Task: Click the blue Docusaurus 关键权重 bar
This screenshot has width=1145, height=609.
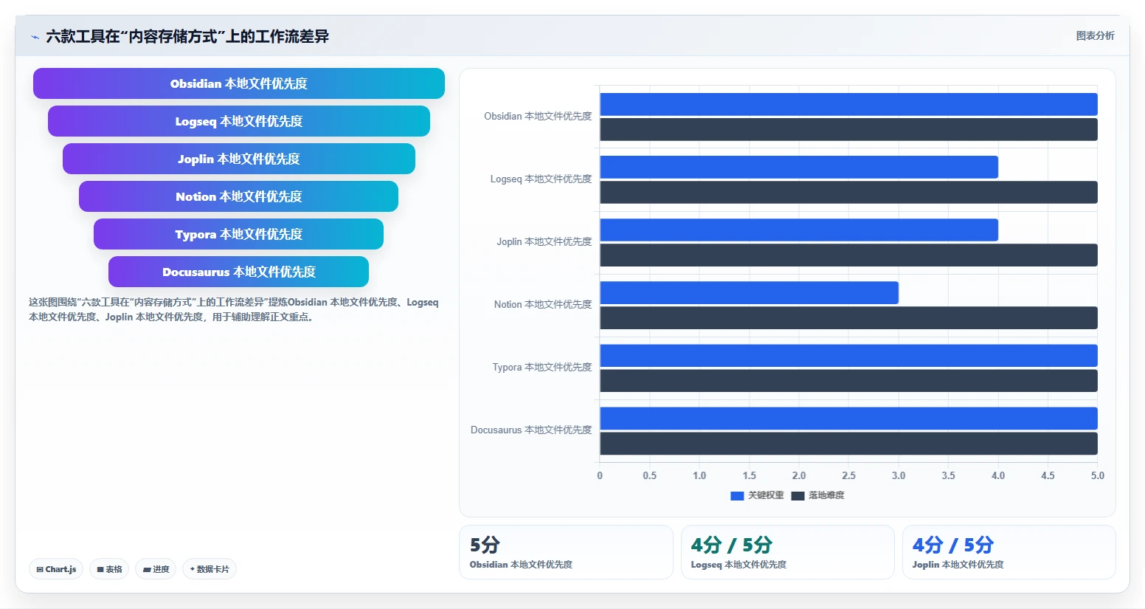Action: pos(848,418)
